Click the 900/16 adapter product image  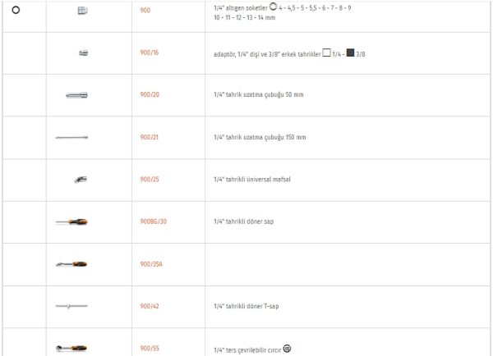[x=83, y=52]
